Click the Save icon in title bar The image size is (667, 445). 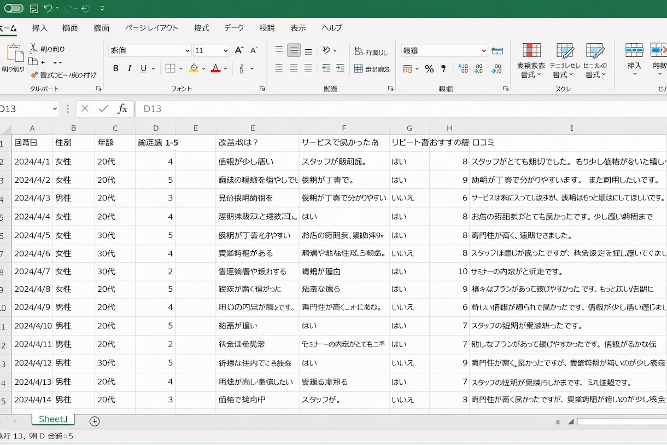(x=34, y=9)
